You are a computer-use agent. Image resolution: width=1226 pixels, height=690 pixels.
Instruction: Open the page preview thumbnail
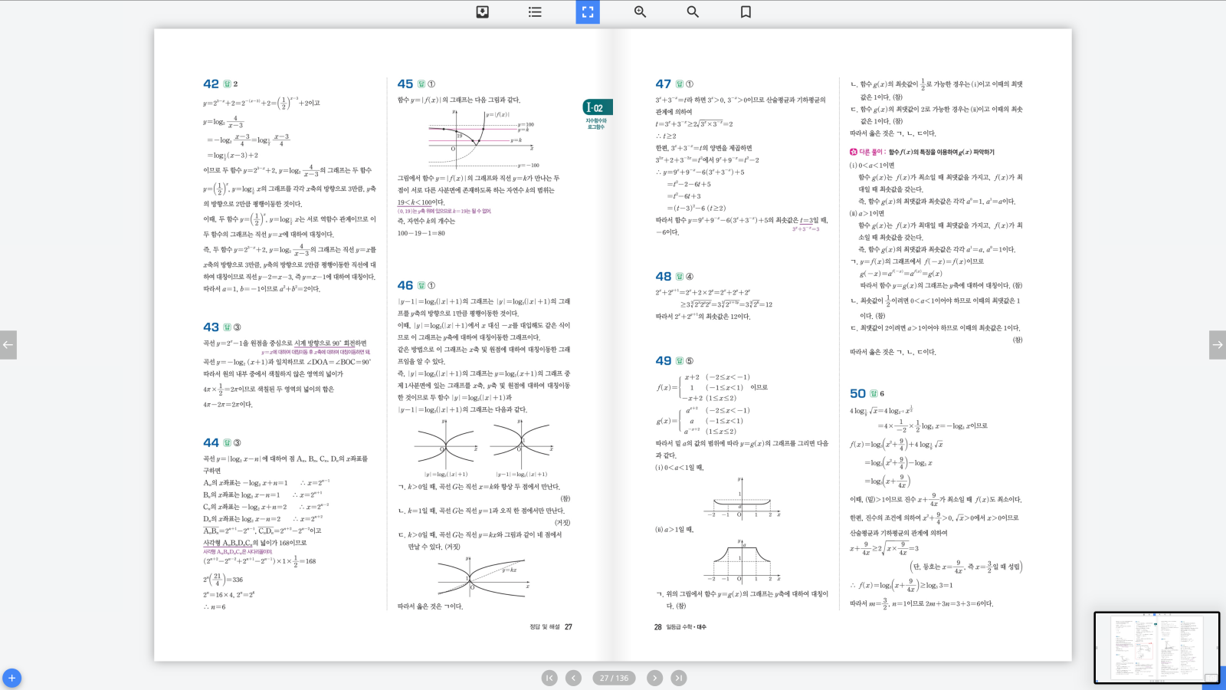click(1156, 648)
